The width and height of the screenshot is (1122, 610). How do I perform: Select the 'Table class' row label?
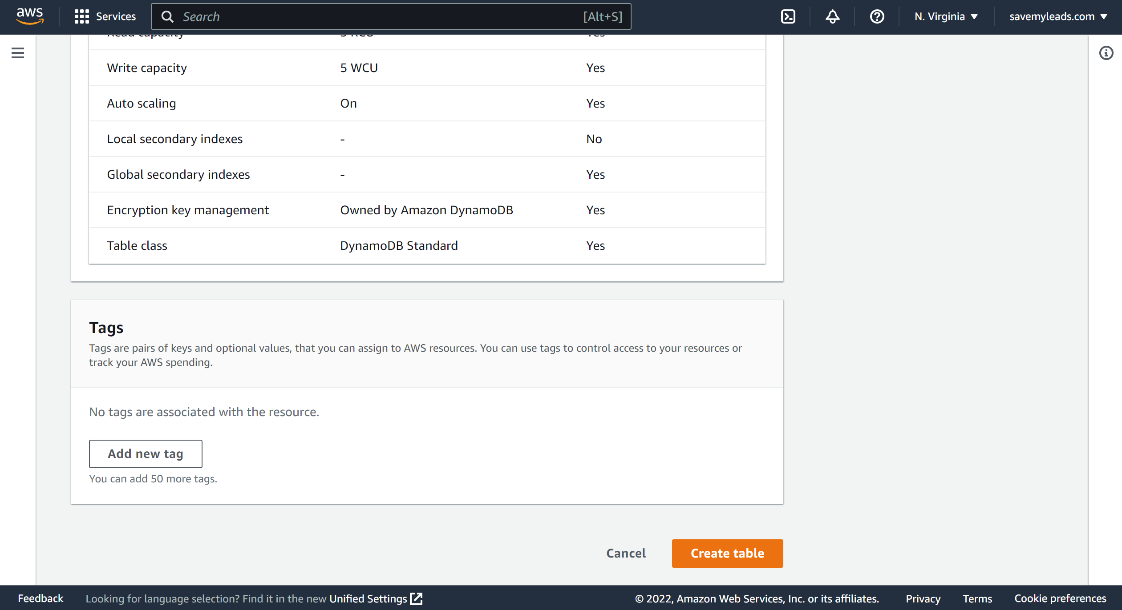[137, 245]
